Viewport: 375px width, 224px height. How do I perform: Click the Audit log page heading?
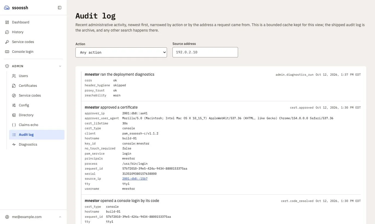(95, 16)
